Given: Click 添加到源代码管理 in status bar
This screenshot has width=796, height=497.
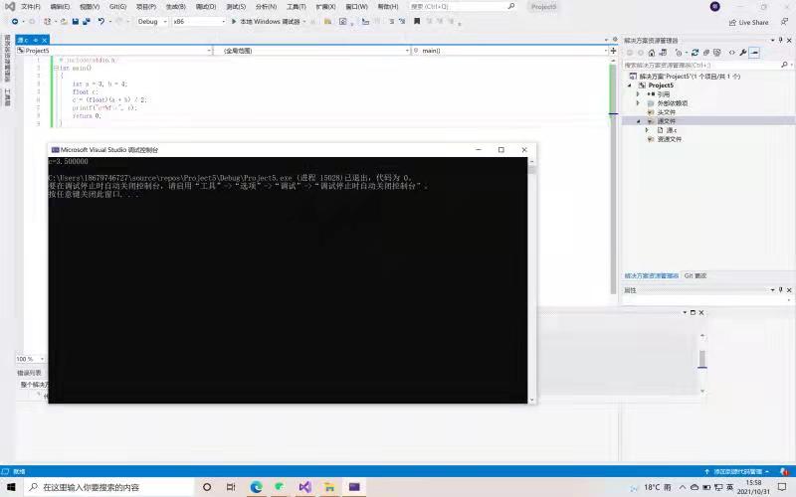Looking at the screenshot, I should [736, 471].
